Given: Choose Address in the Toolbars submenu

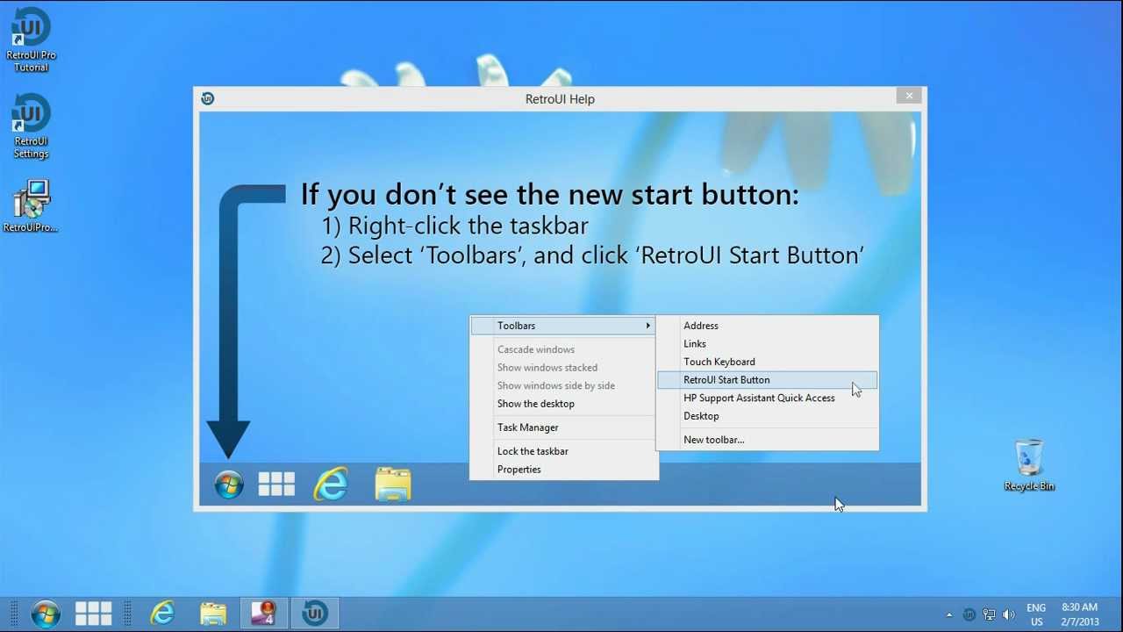Looking at the screenshot, I should [x=767, y=326].
